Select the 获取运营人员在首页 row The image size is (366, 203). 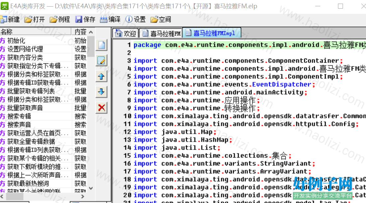click(43, 133)
